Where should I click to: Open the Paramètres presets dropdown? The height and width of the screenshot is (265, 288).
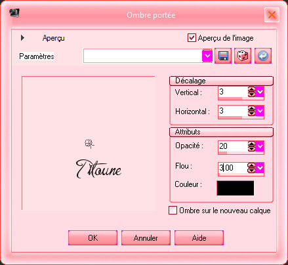pos(207,56)
